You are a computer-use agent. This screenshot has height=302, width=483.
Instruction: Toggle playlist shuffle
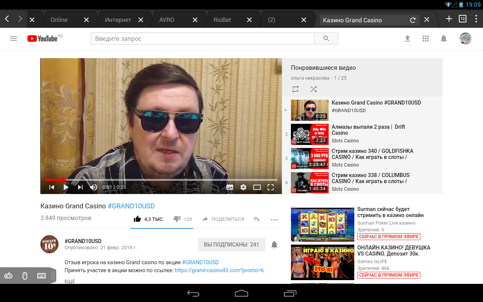point(314,89)
